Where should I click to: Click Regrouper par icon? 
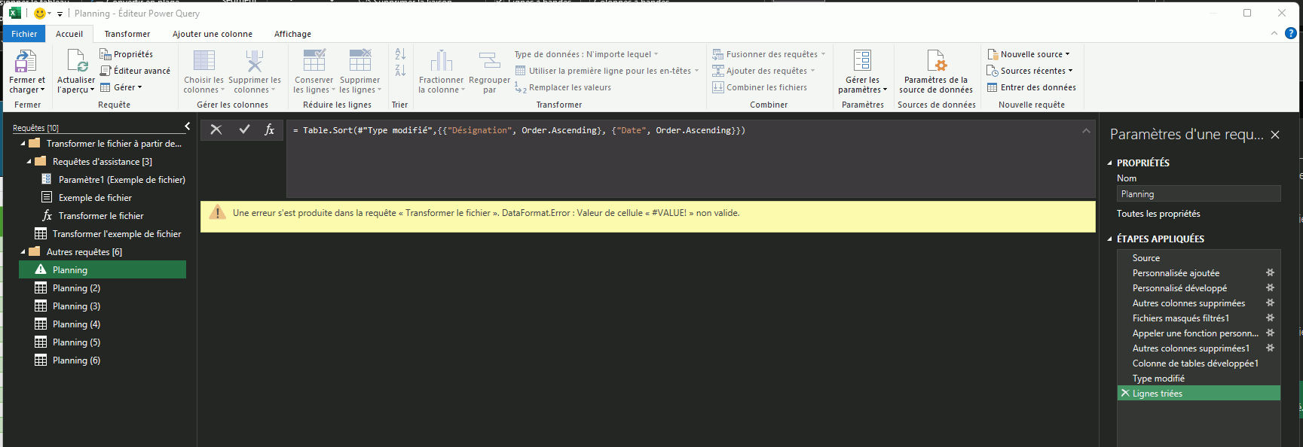pos(489,61)
